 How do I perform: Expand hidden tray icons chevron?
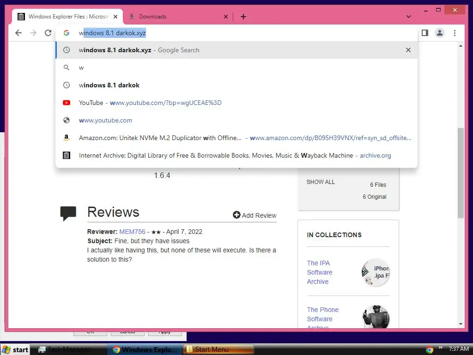click(x=440, y=347)
